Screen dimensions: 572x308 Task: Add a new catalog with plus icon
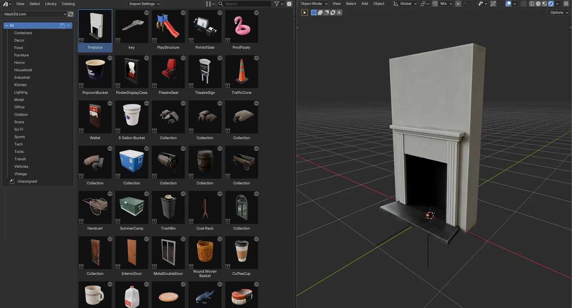tap(69, 25)
